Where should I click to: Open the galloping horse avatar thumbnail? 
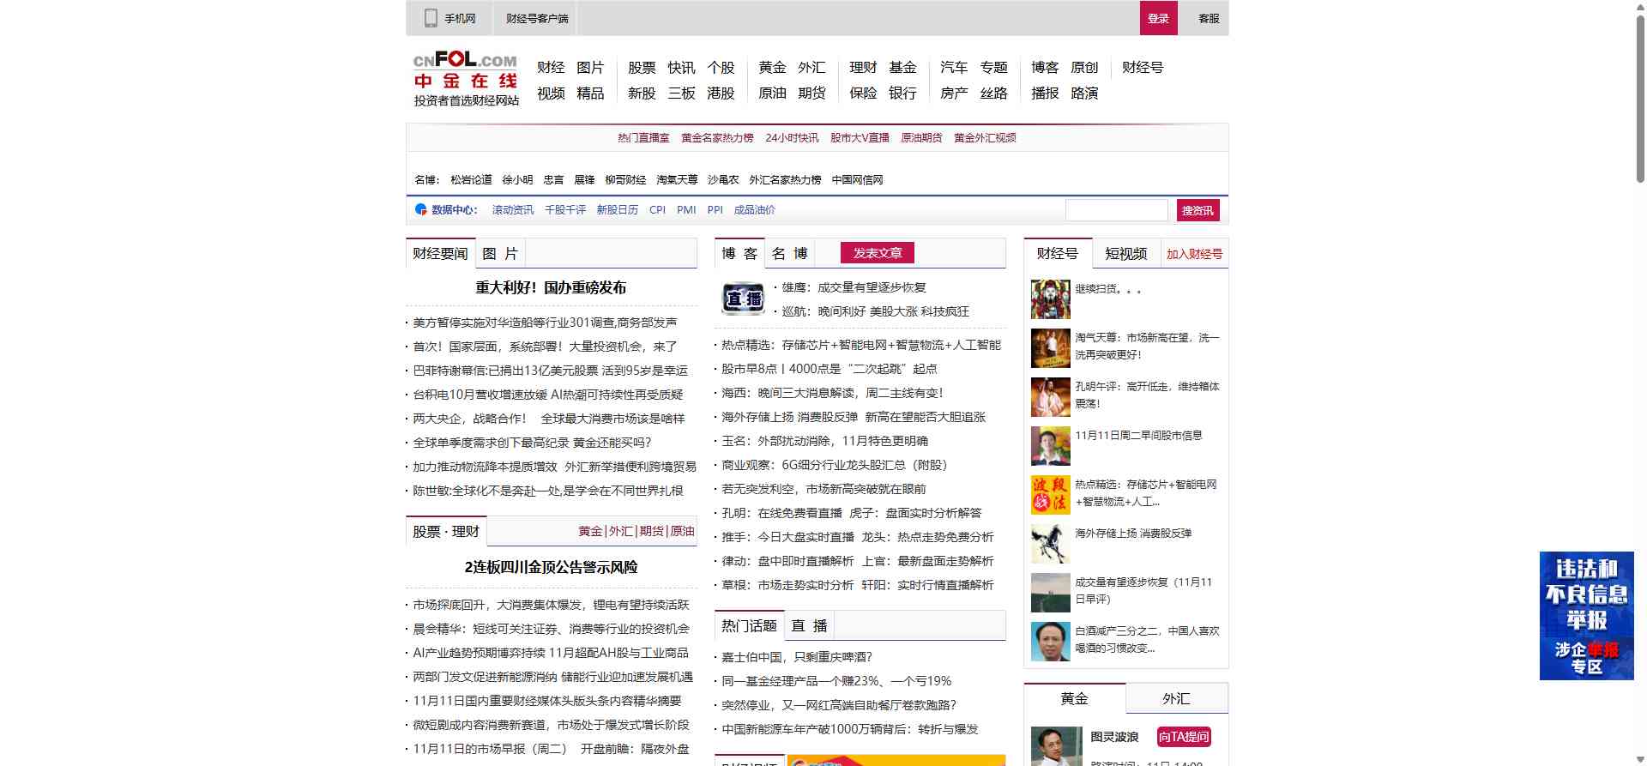coord(1050,544)
